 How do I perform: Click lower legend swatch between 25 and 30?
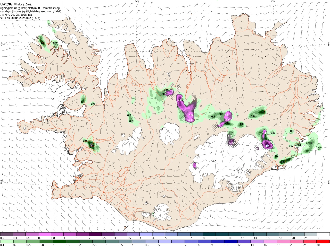[x=310, y=241]
